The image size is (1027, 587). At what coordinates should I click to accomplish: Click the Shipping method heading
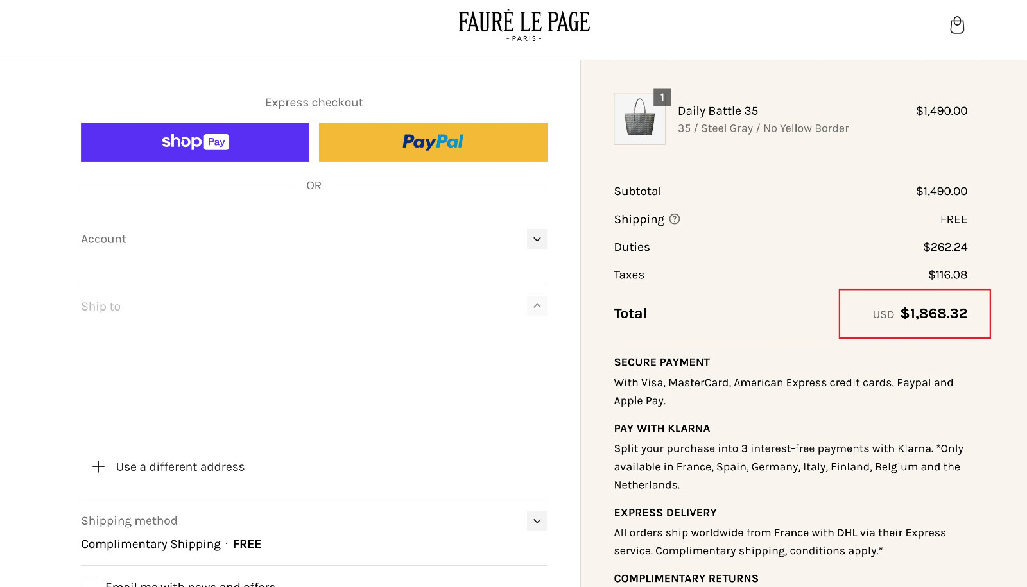tap(129, 521)
